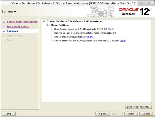Viewport: 155px width, 117px height.
Task: Open Help for the installer
Action: pyautogui.click(x=9, y=114)
